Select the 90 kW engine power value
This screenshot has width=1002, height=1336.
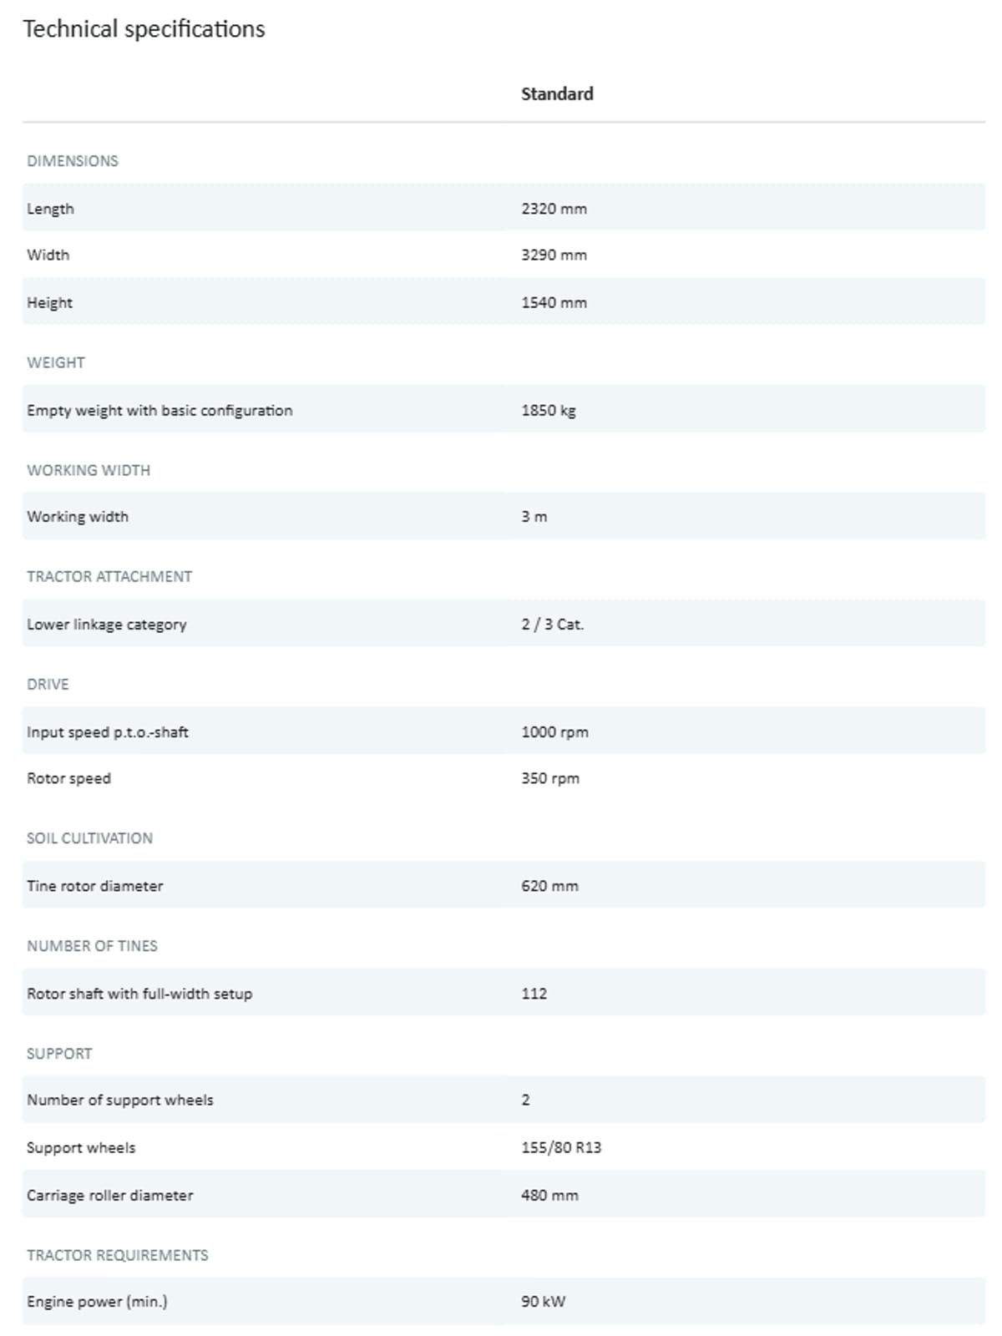pos(543,1301)
